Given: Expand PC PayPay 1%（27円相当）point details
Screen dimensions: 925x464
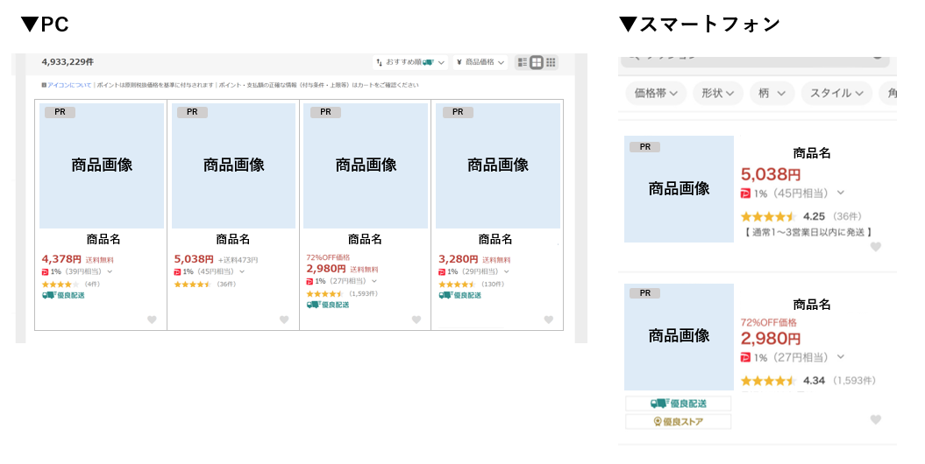Looking at the screenshot, I should pyautogui.click(x=374, y=281).
